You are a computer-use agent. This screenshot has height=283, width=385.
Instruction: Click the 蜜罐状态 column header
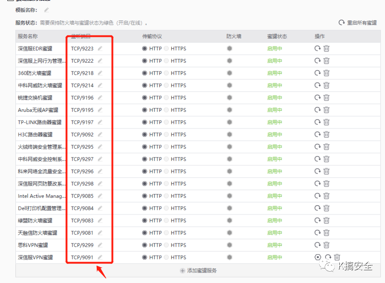[277, 36]
